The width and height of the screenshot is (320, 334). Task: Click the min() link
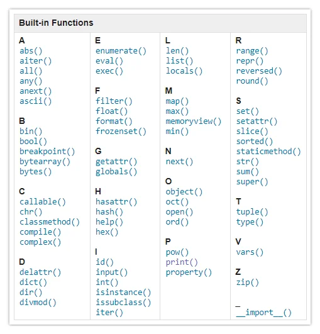[177, 131]
